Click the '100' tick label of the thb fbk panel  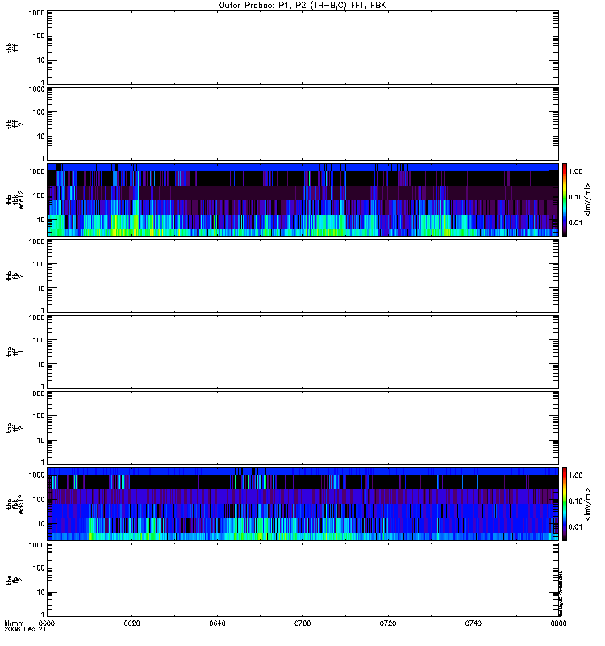pyautogui.click(x=39, y=195)
